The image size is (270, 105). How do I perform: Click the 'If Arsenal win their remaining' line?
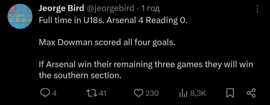click(x=146, y=65)
